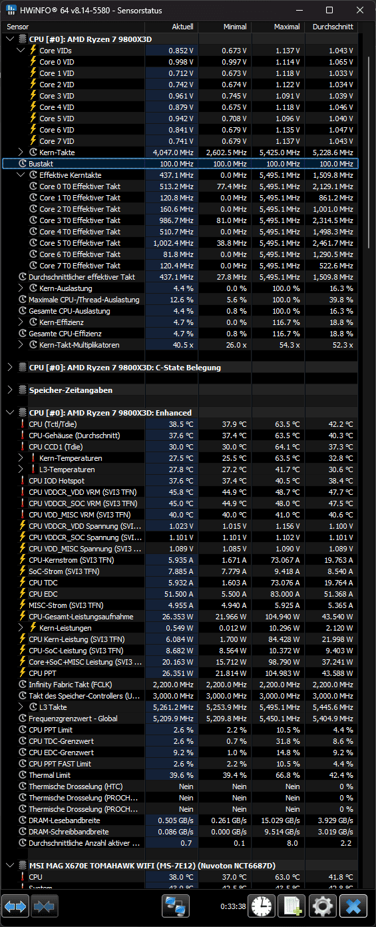376x927 pixels.
Task: Click the clock icon of Core 3 T0 Effektiver Takt
Action: tap(33, 220)
